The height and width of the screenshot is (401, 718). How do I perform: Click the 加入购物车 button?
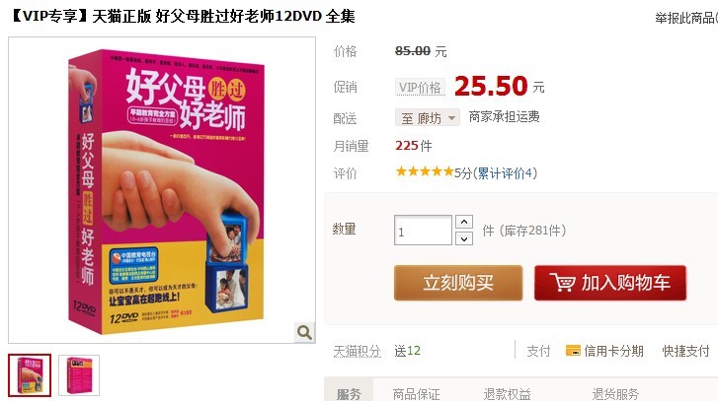(x=610, y=283)
